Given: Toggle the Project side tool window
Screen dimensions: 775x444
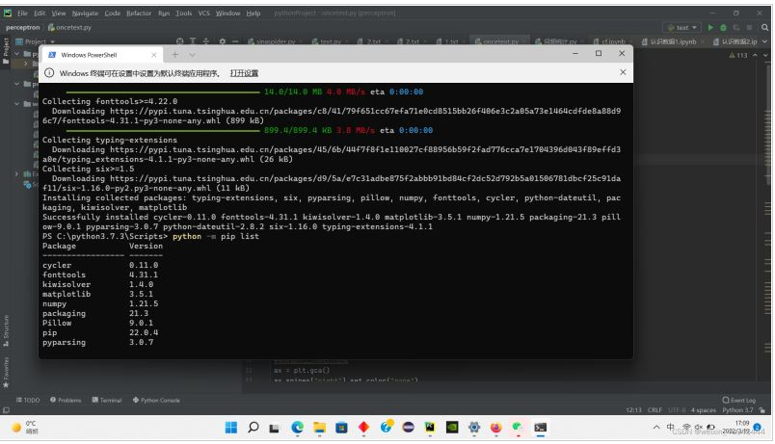Looking at the screenshot, I should pos(6,51).
